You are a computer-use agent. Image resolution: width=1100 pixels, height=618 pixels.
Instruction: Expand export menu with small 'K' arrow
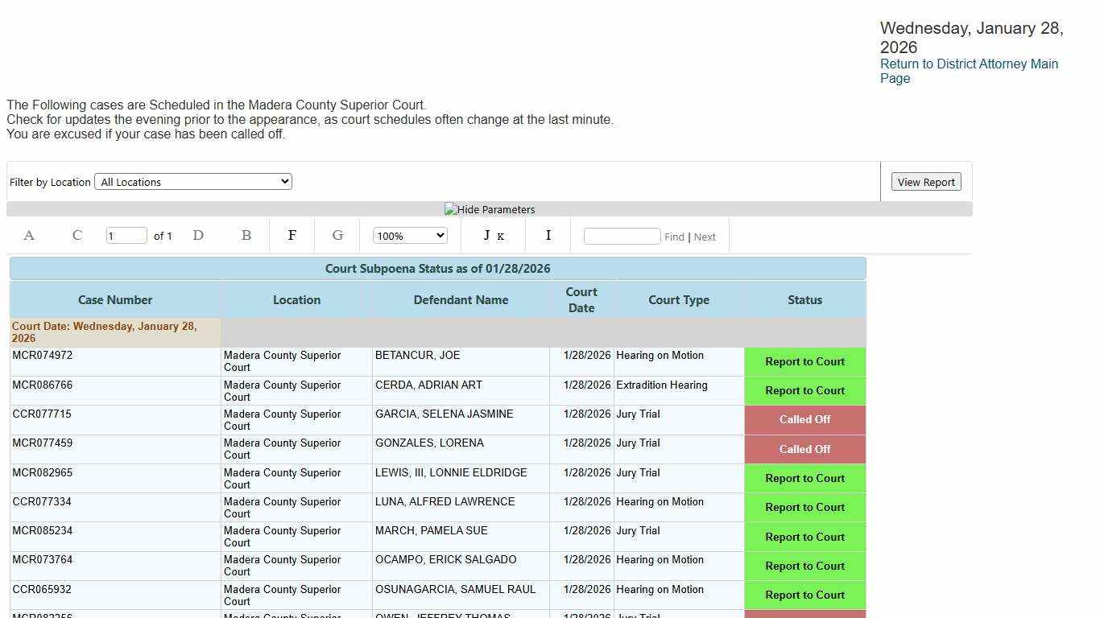pyautogui.click(x=501, y=237)
